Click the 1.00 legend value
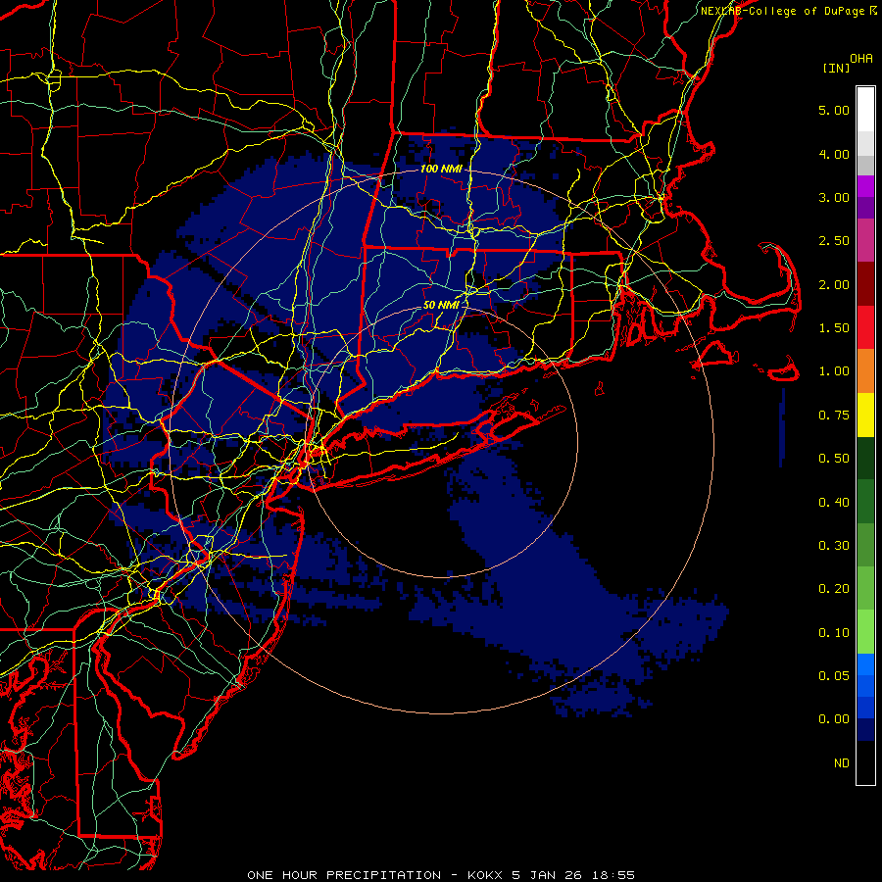The image size is (882, 882). click(834, 371)
